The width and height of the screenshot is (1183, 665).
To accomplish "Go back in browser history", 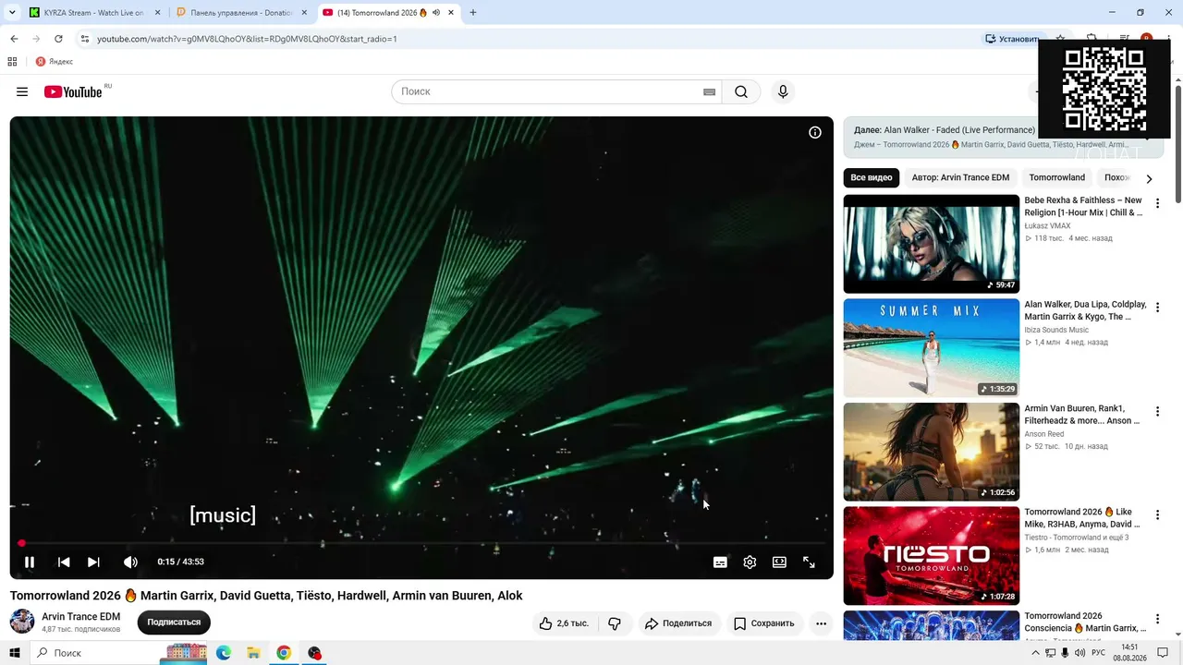I will click(x=14, y=39).
